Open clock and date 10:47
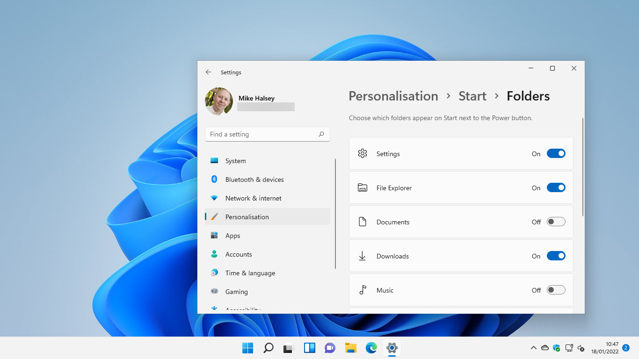 pyautogui.click(x=604, y=348)
